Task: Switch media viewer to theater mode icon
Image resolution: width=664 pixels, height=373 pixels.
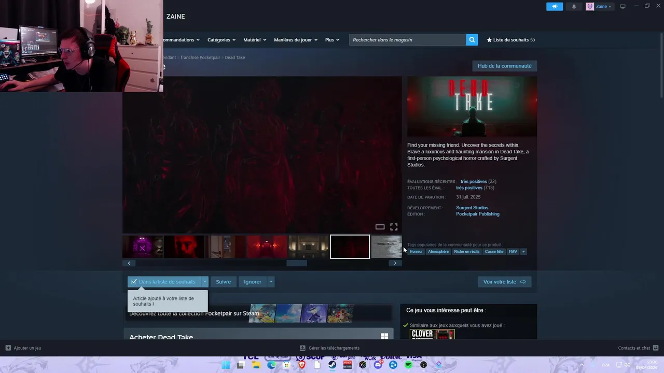Action: [380, 227]
